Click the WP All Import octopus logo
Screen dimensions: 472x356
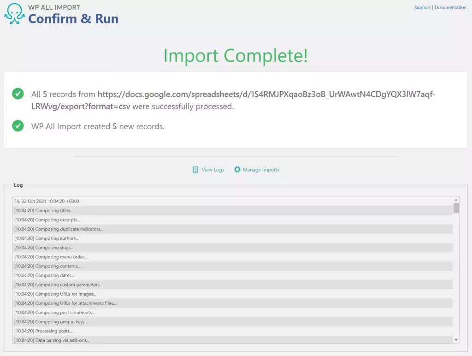(14, 13)
